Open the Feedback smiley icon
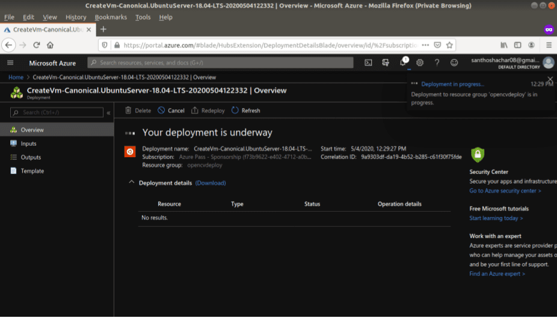 tap(454, 63)
